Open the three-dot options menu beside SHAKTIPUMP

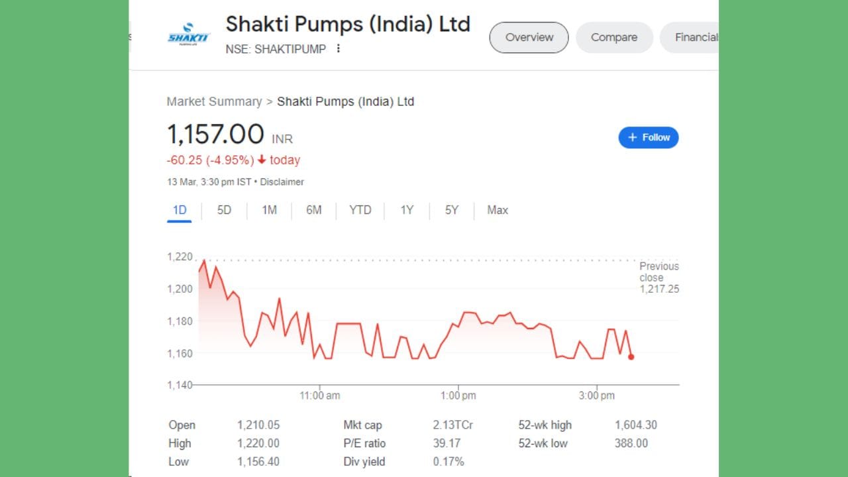pos(338,48)
